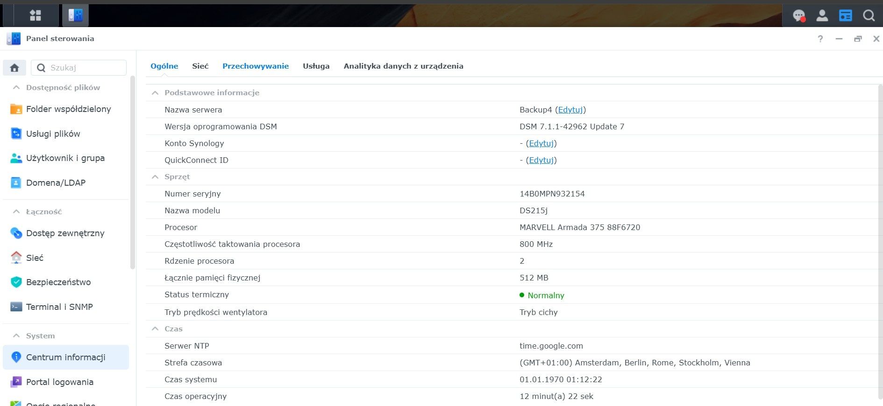The image size is (883, 406).
Task: Collapse the Czas section
Action: 155,329
